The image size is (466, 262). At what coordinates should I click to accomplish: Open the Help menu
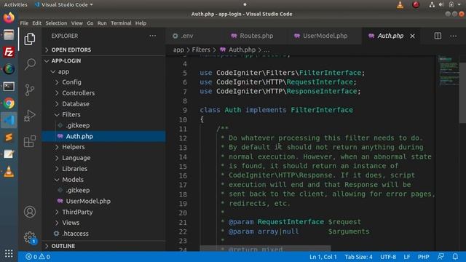(141, 23)
